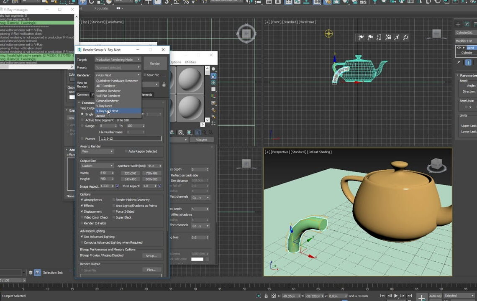Uncheck the Displacement option
This screenshot has width=477, height=301.
pos(82,212)
